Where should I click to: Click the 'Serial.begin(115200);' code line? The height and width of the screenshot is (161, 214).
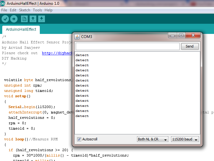(32, 107)
